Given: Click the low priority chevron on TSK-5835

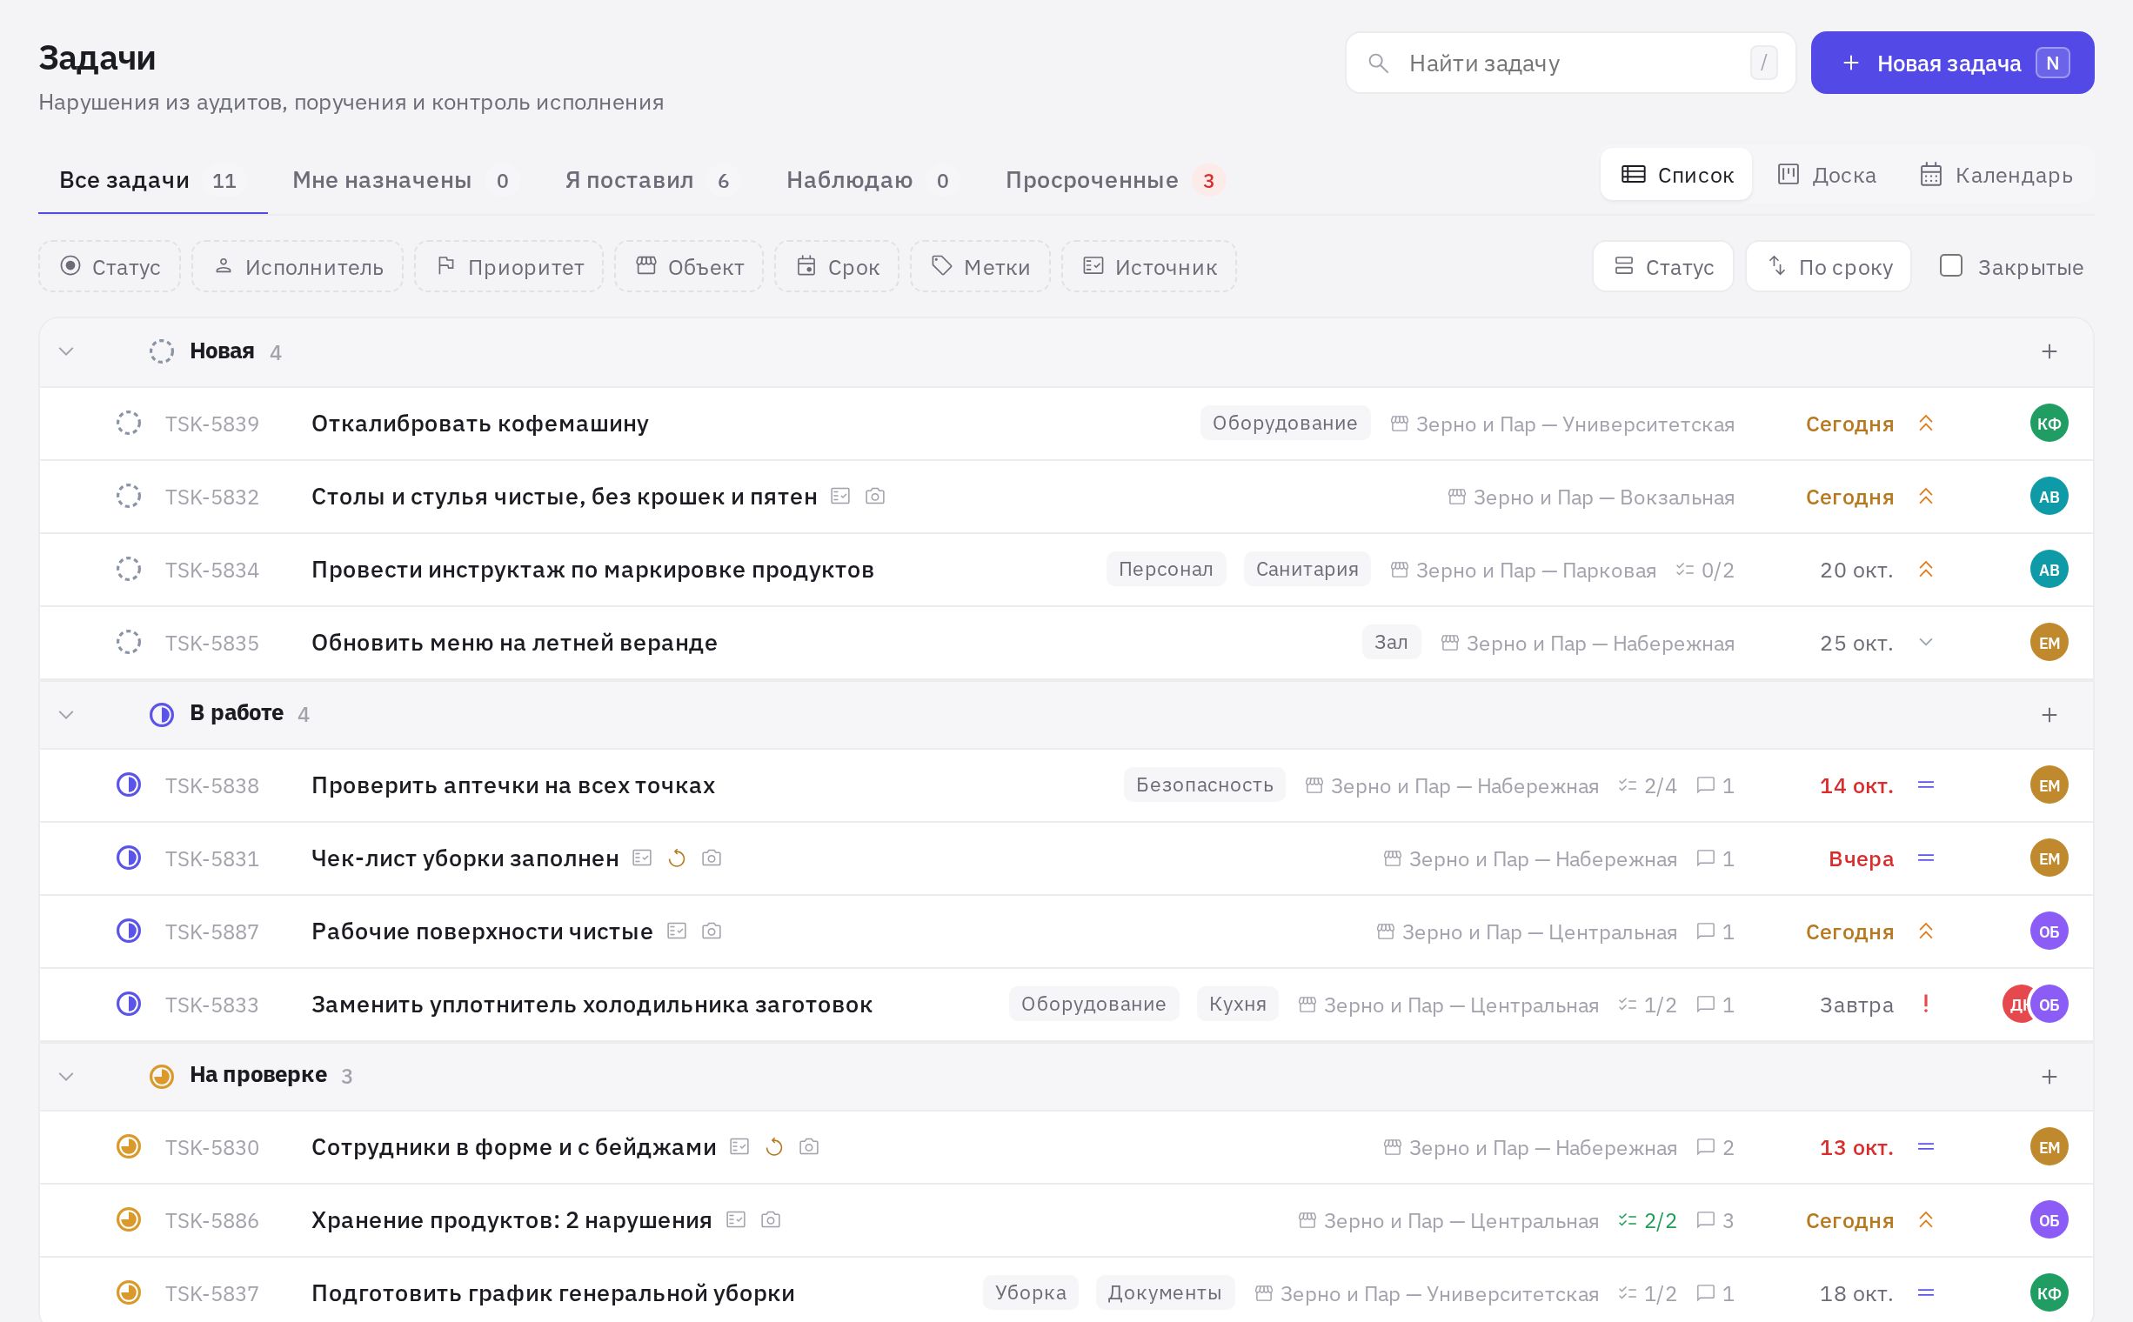Looking at the screenshot, I should pos(1925,643).
